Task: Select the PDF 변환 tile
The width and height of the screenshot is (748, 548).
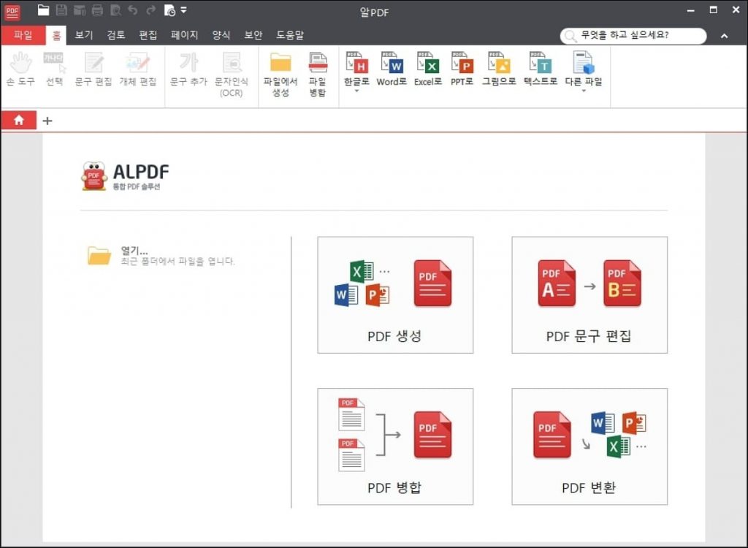Action: [589, 446]
